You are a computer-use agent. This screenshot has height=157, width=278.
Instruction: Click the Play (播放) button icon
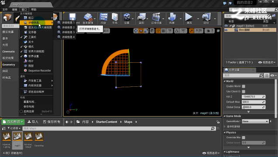pyautogui.click(x=189, y=17)
